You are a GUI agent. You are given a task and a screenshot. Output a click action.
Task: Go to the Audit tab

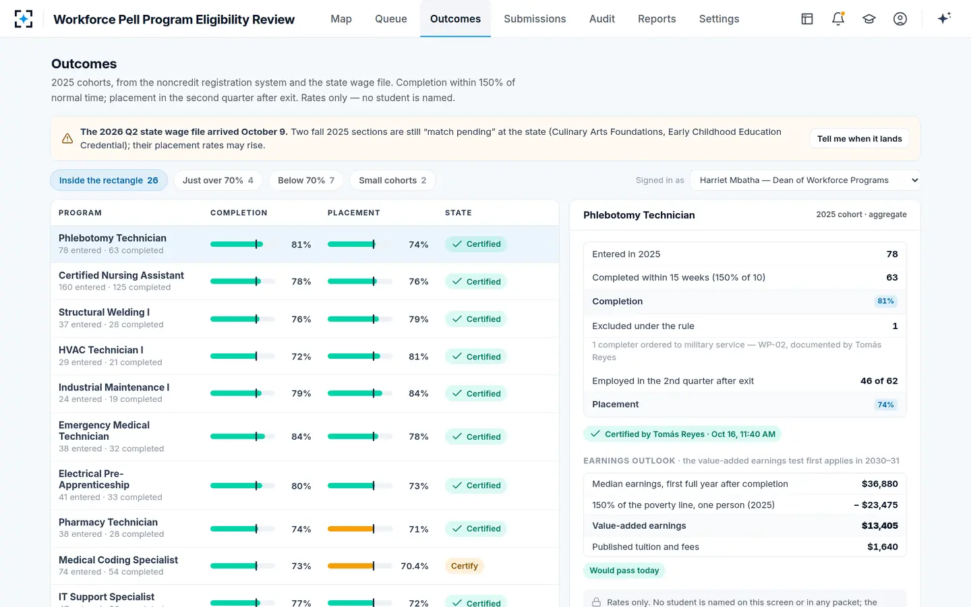(x=602, y=19)
